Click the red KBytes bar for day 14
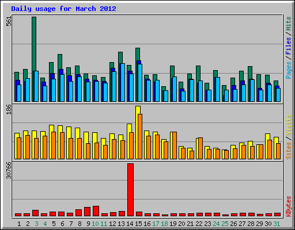 (130, 190)
